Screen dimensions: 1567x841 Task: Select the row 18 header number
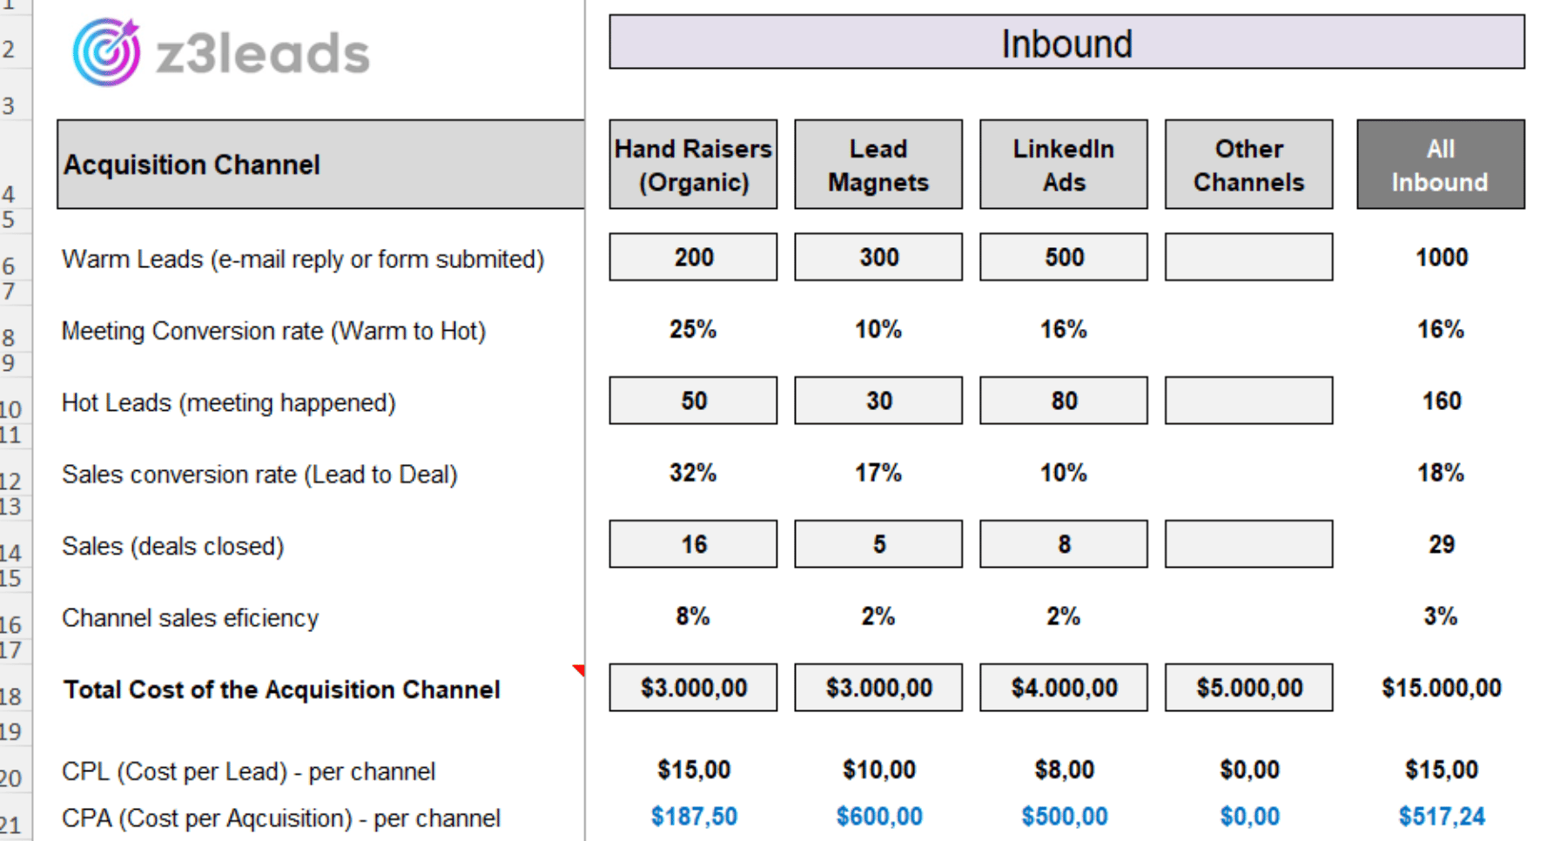coord(11,696)
